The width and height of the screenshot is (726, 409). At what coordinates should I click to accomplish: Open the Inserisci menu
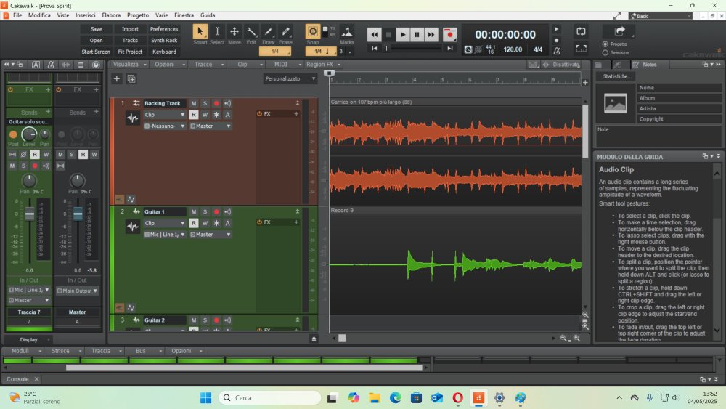pyautogui.click(x=85, y=15)
